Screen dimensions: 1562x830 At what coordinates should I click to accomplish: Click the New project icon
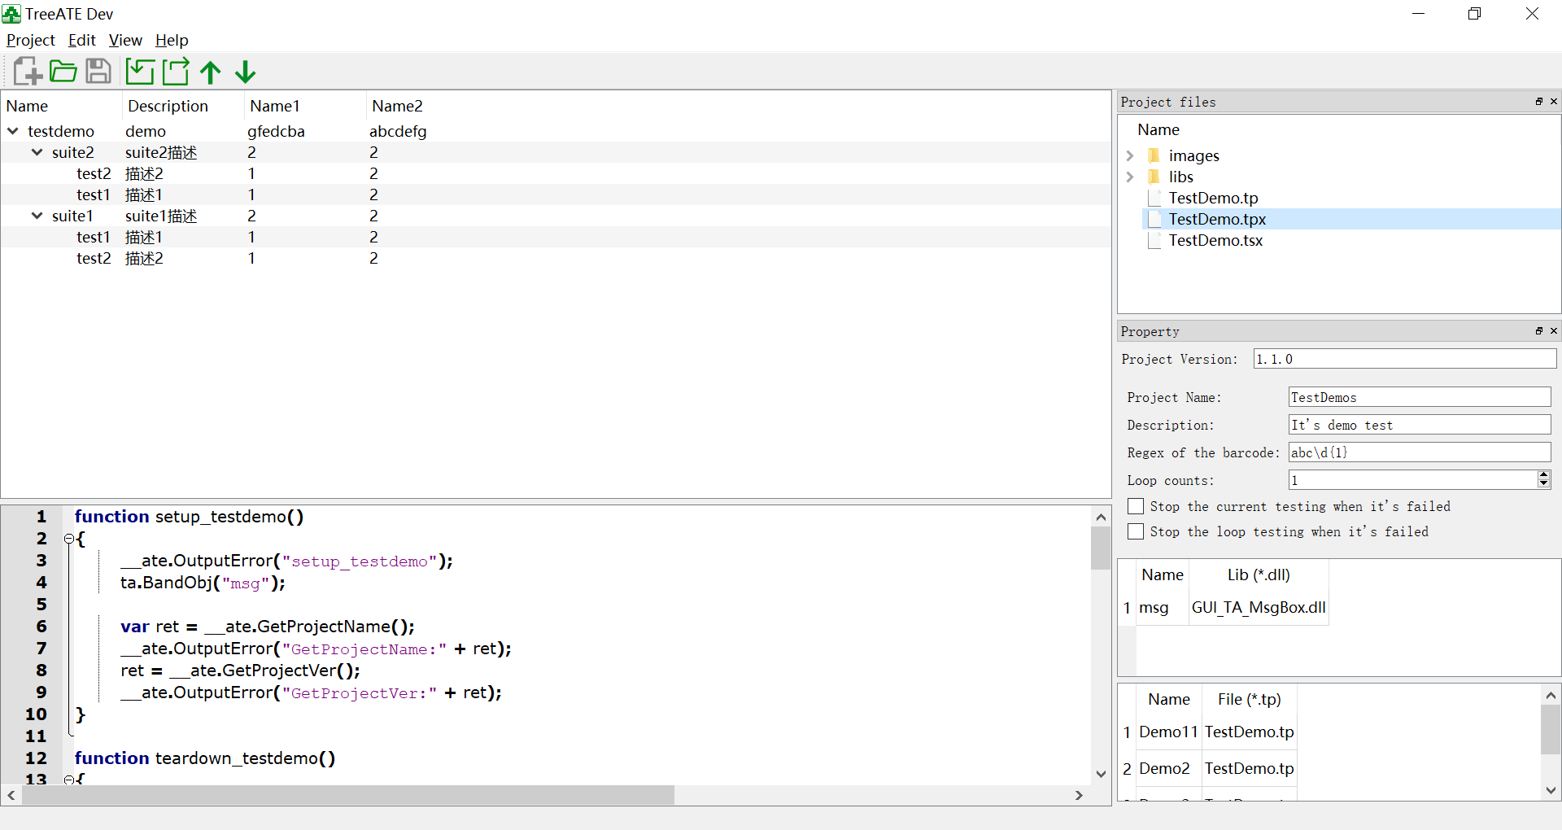[x=28, y=72]
